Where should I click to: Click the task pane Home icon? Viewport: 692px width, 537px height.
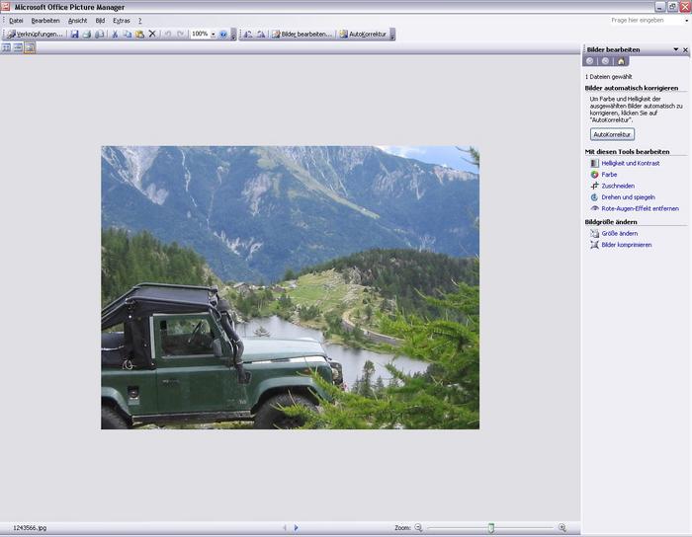point(621,61)
